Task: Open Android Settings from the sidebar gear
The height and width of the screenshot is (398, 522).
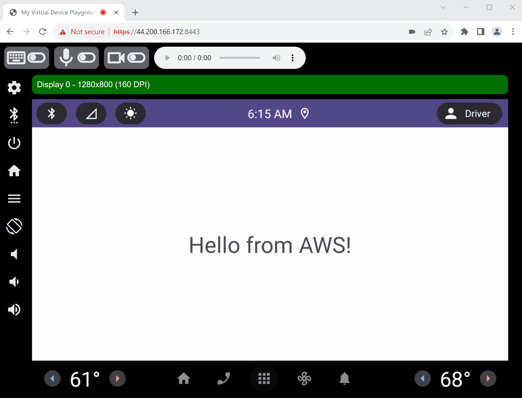Action: coord(14,88)
